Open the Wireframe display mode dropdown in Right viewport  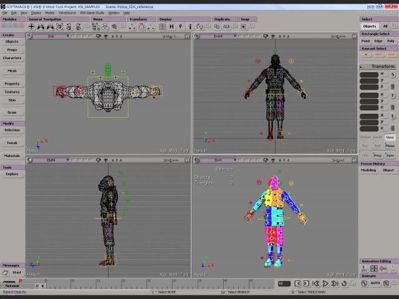[171, 160]
